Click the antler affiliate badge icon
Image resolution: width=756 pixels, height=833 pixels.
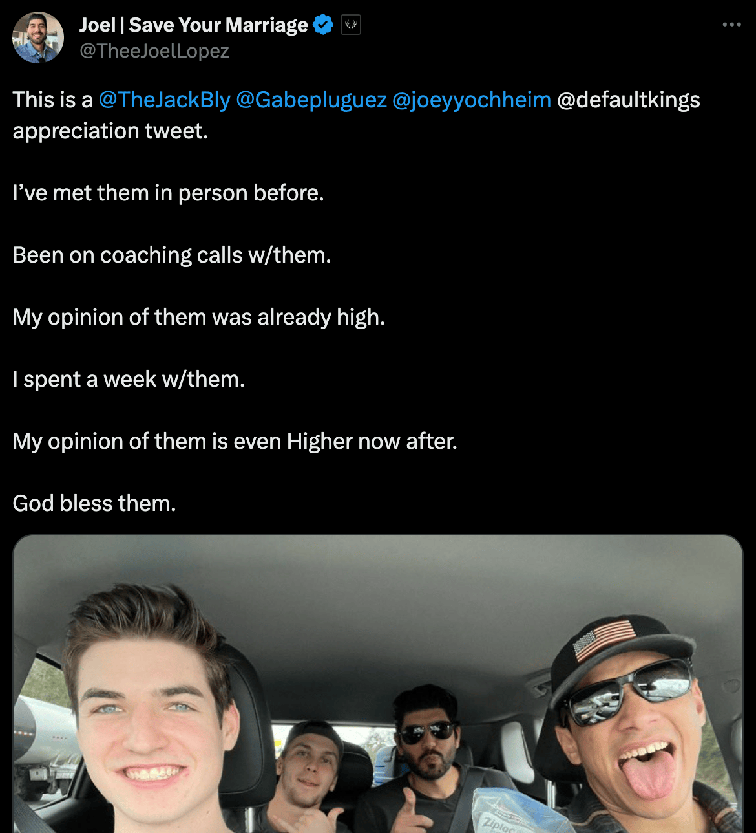(350, 25)
